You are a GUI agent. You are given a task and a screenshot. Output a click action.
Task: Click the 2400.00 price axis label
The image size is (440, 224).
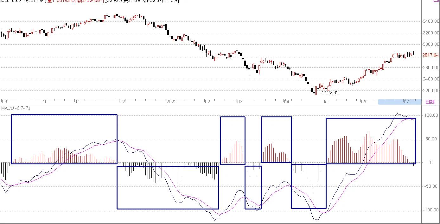pyautogui.click(x=431, y=79)
